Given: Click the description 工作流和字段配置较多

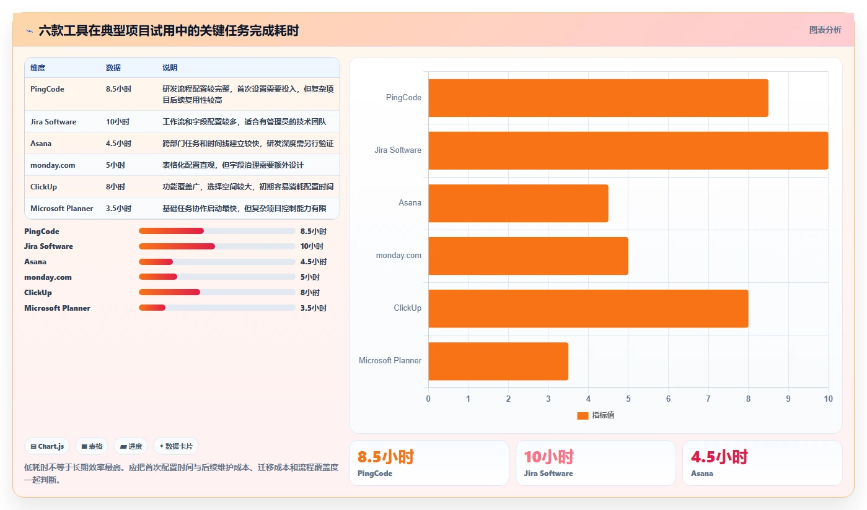Looking at the screenshot, I should 248,122.
